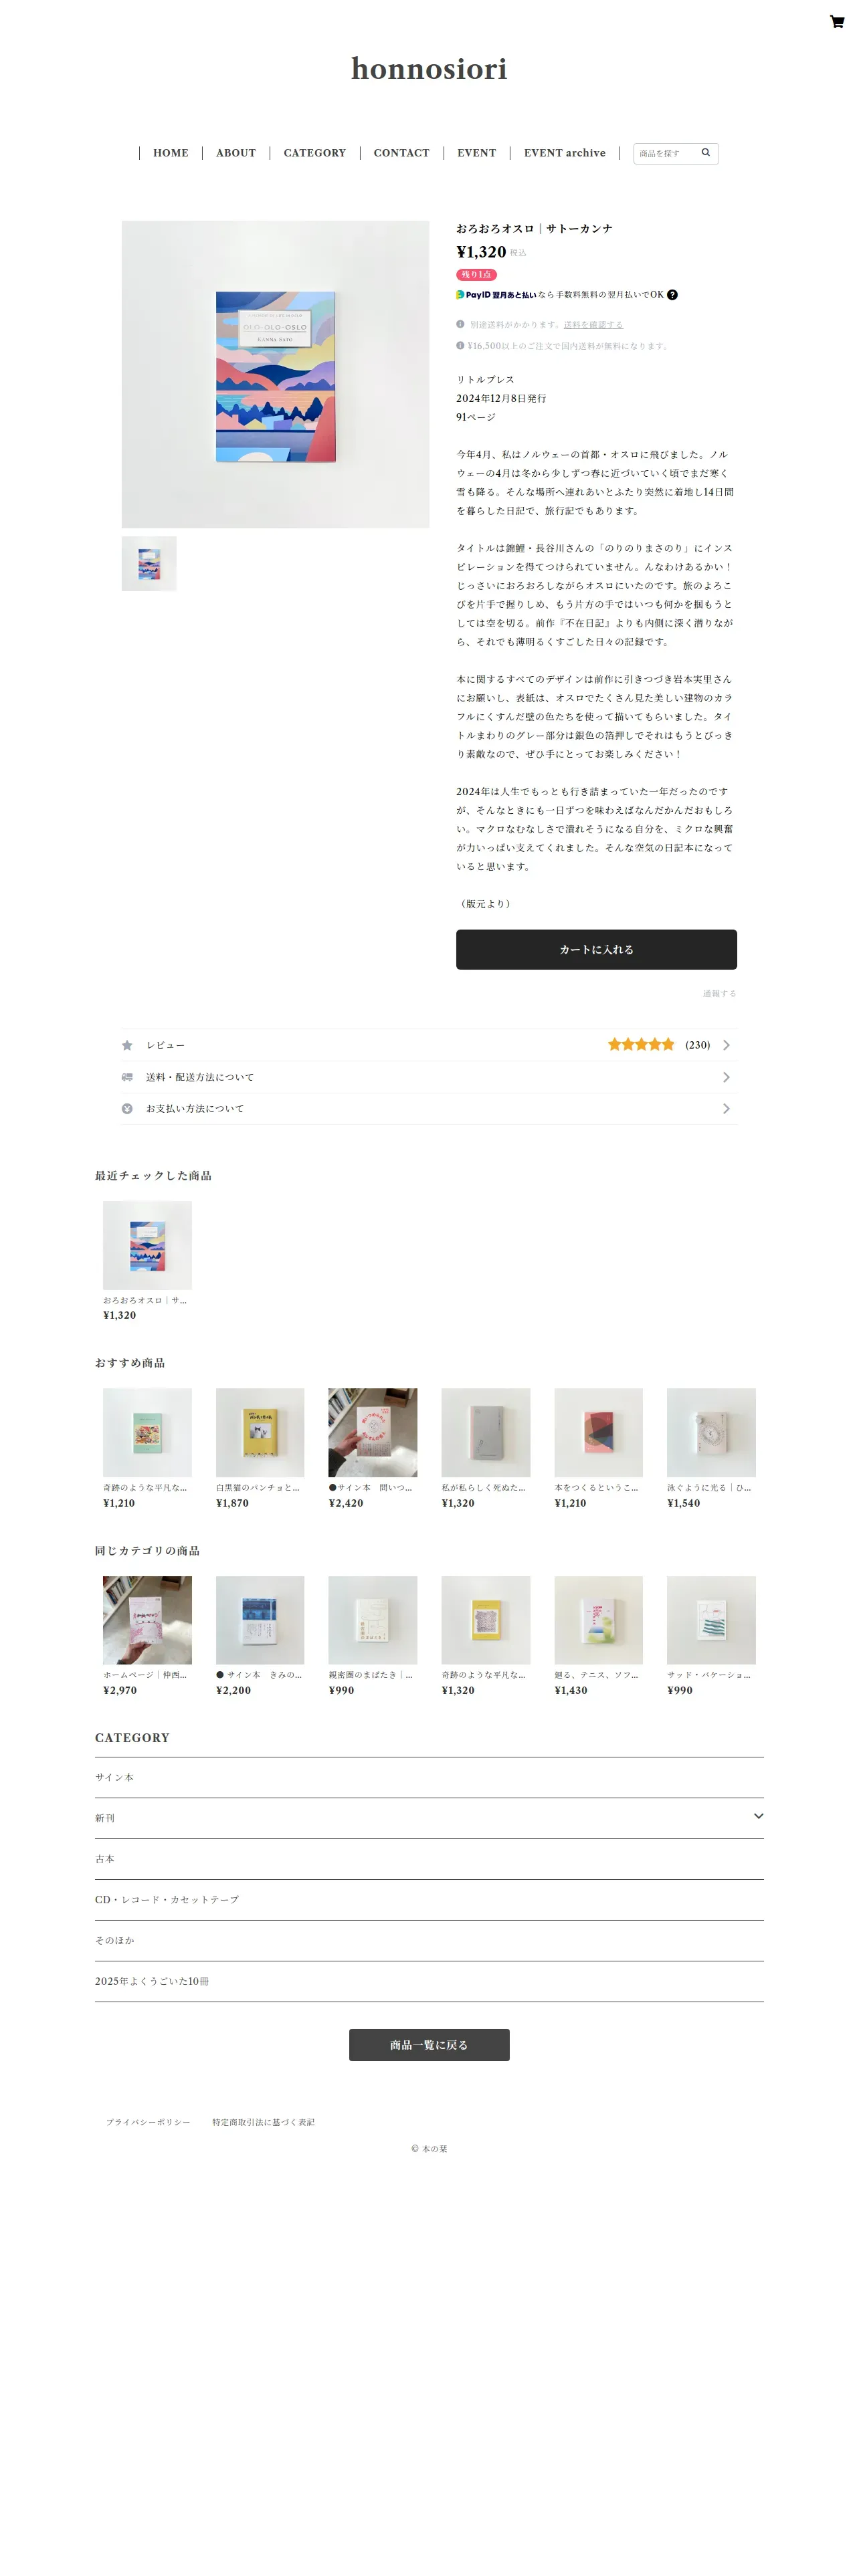Click the 商品一覧に戻る button
Image resolution: width=859 pixels, height=2576 pixels.
(x=429, y=2045)
